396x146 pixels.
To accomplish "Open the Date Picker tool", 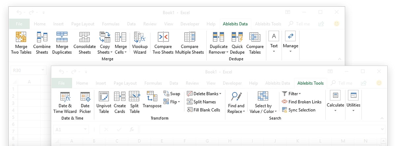I will point(85,102).
